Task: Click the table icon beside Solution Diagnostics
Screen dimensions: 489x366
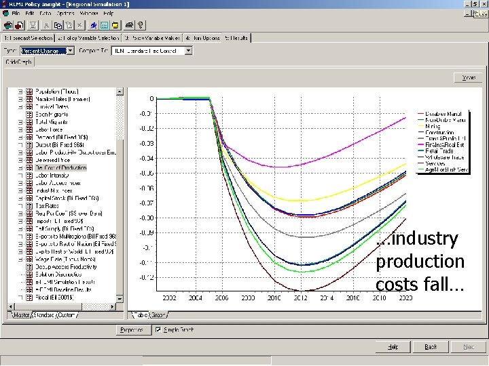Action: (x=29, y=274)
